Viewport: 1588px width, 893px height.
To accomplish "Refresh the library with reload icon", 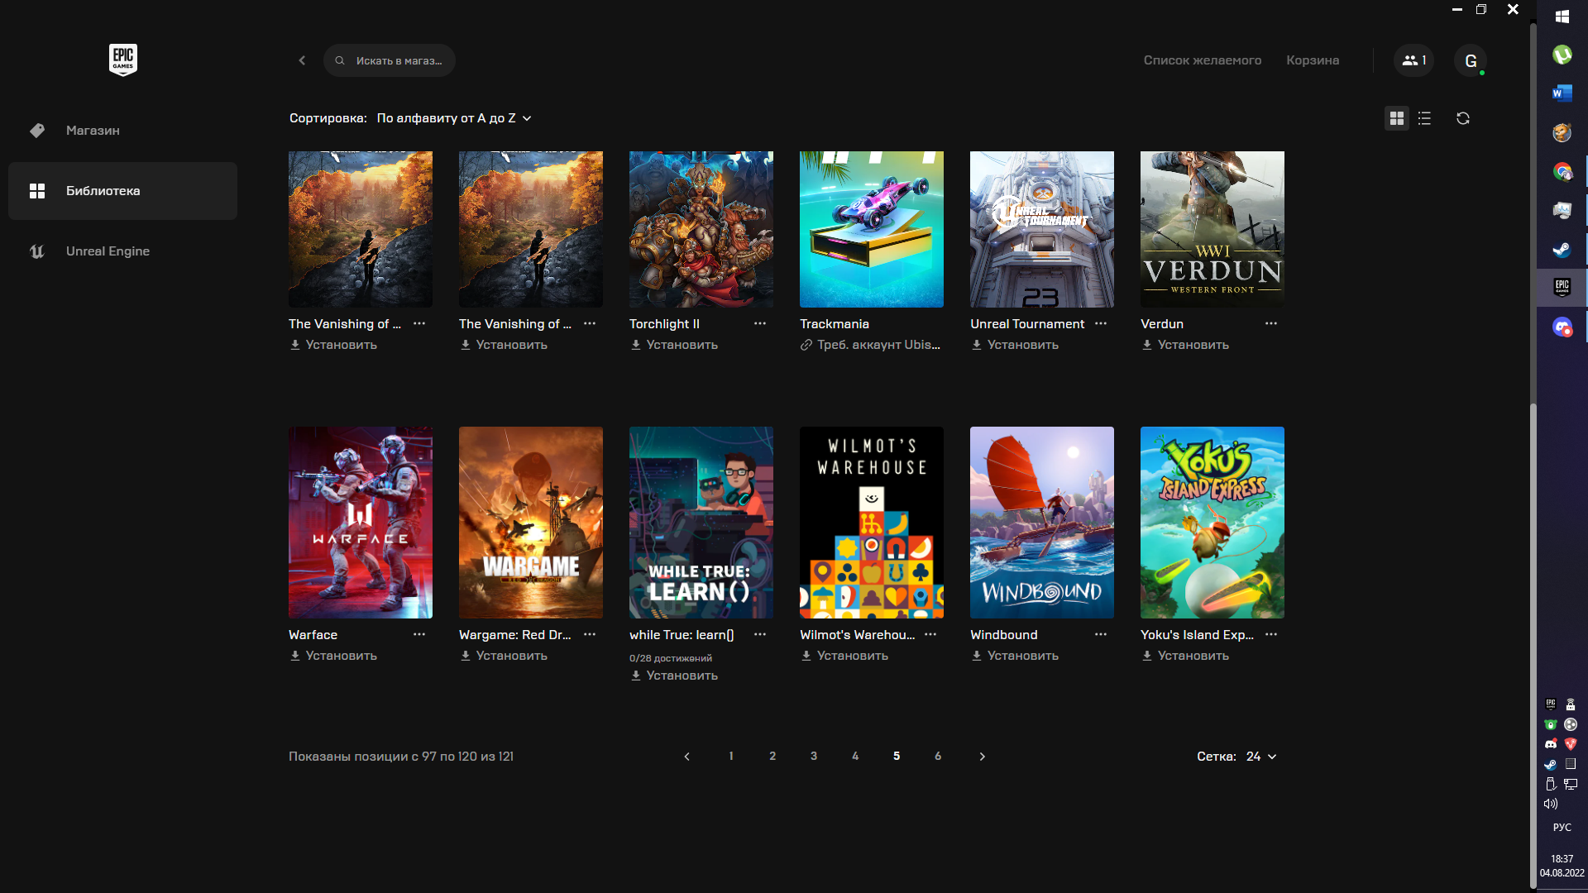I will tap(1463, 118).
